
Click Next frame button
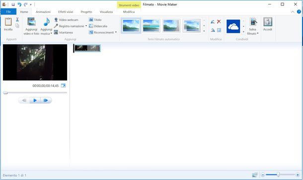pos(46,100)
